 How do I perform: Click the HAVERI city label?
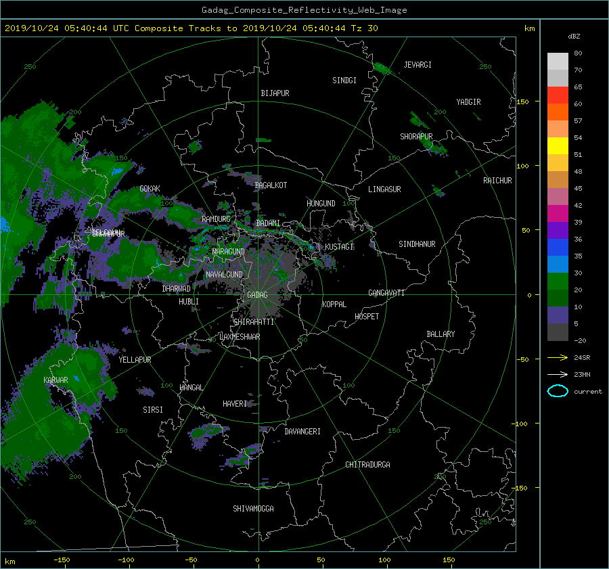click(x=235, y=404)
